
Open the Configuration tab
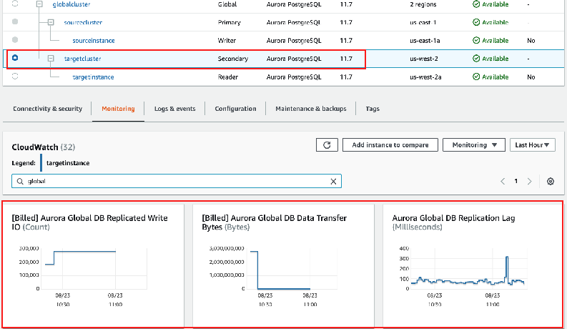(235, 109)
